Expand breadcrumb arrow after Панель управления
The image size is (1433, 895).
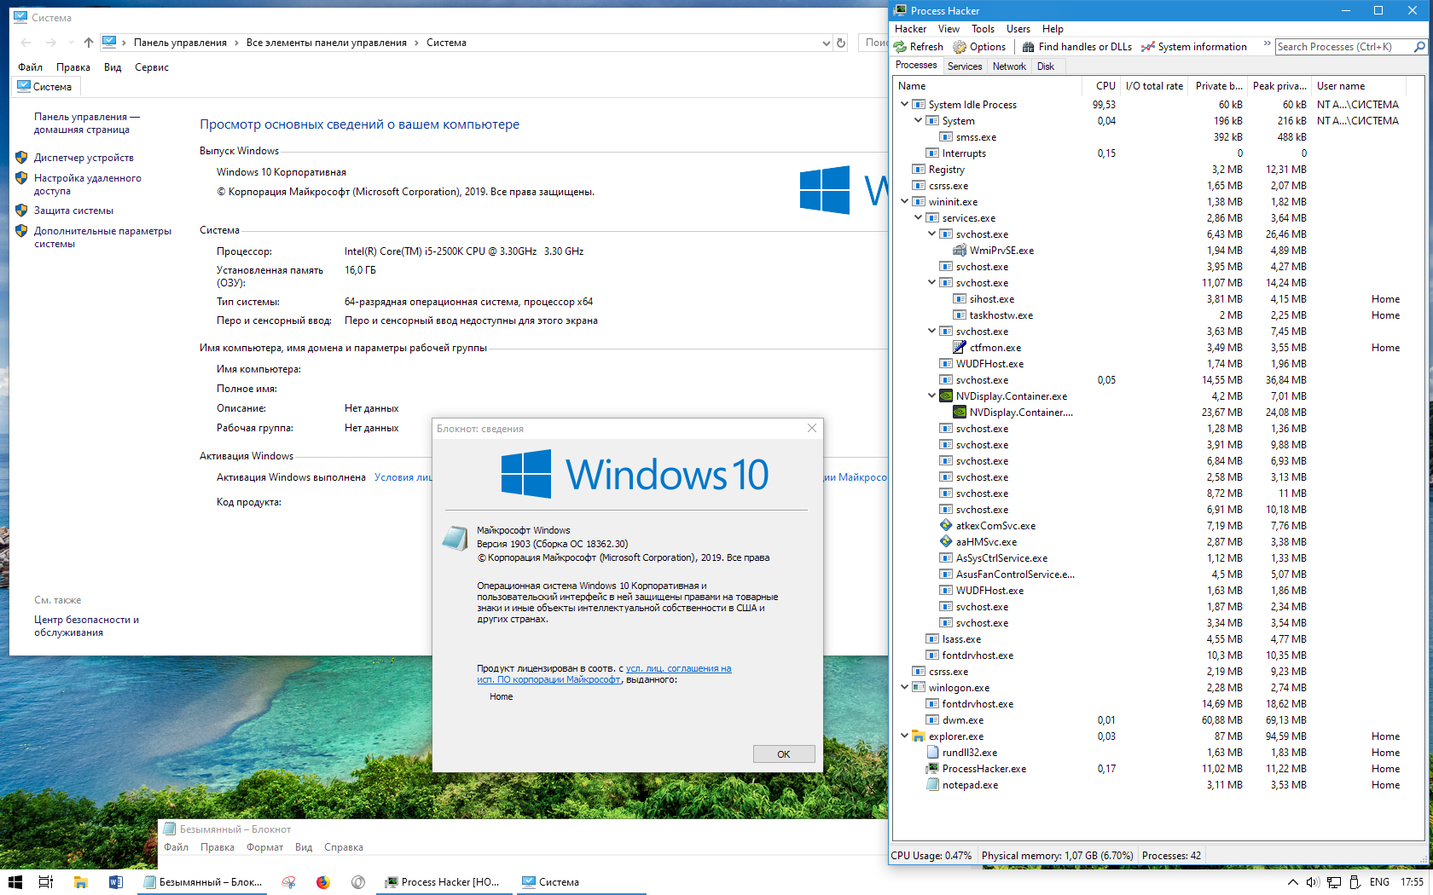[x=237, y=43]
